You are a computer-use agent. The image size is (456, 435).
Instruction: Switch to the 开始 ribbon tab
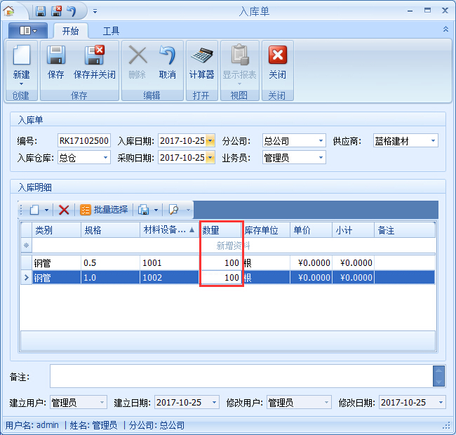coord(70,31)
